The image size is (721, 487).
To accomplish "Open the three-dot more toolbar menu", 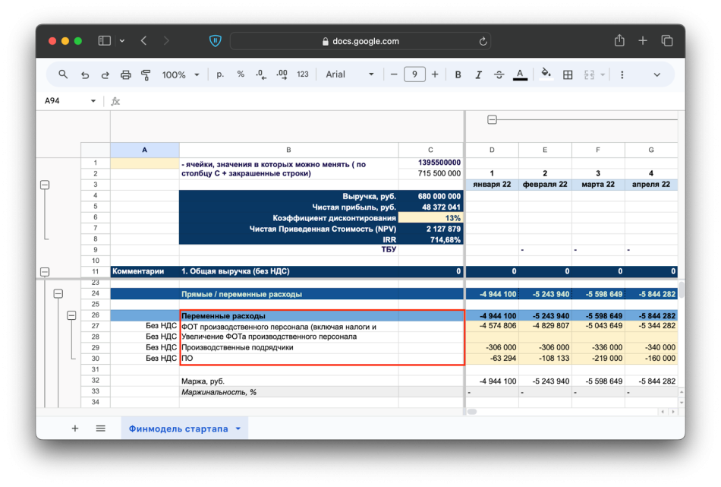I will point(622,74).
